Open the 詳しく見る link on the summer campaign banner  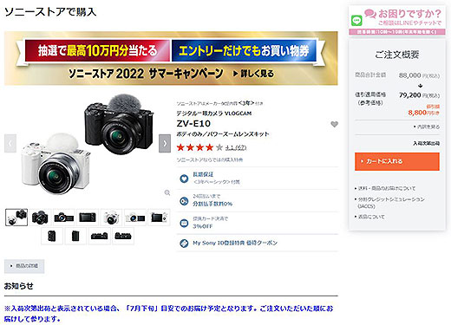253,74
